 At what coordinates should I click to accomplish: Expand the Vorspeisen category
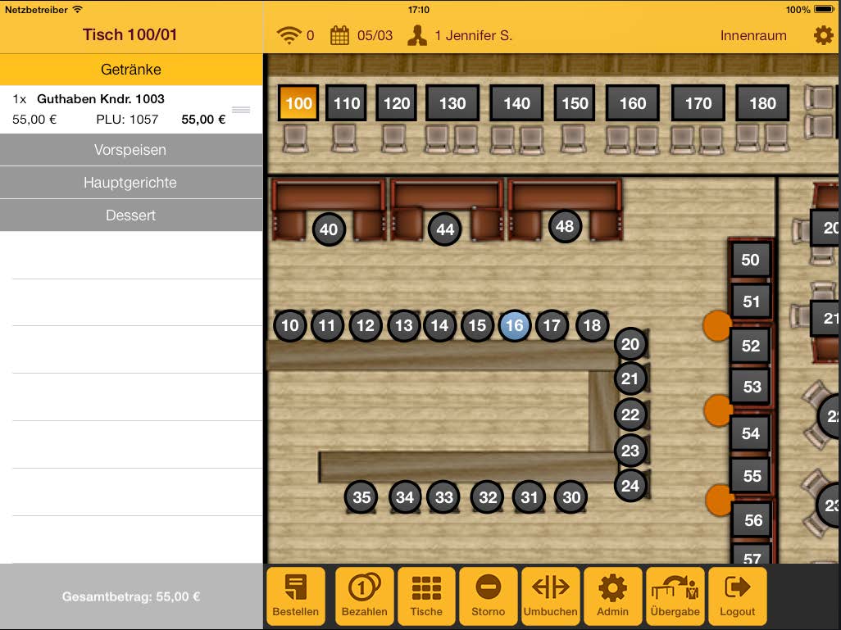click(130, 150)
